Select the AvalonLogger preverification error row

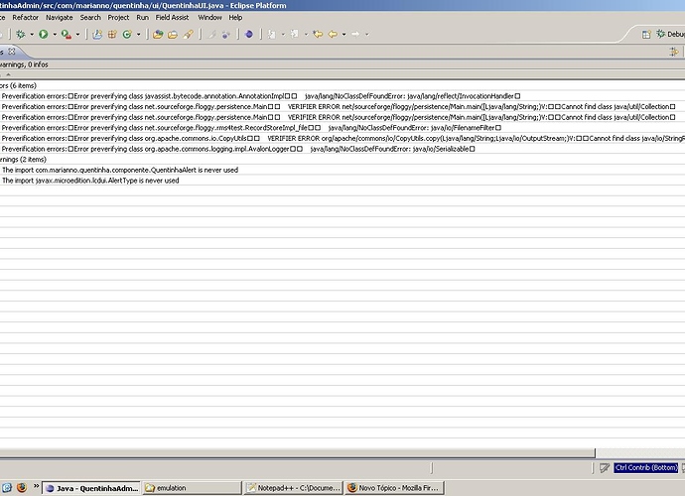(x=342, y=149)
